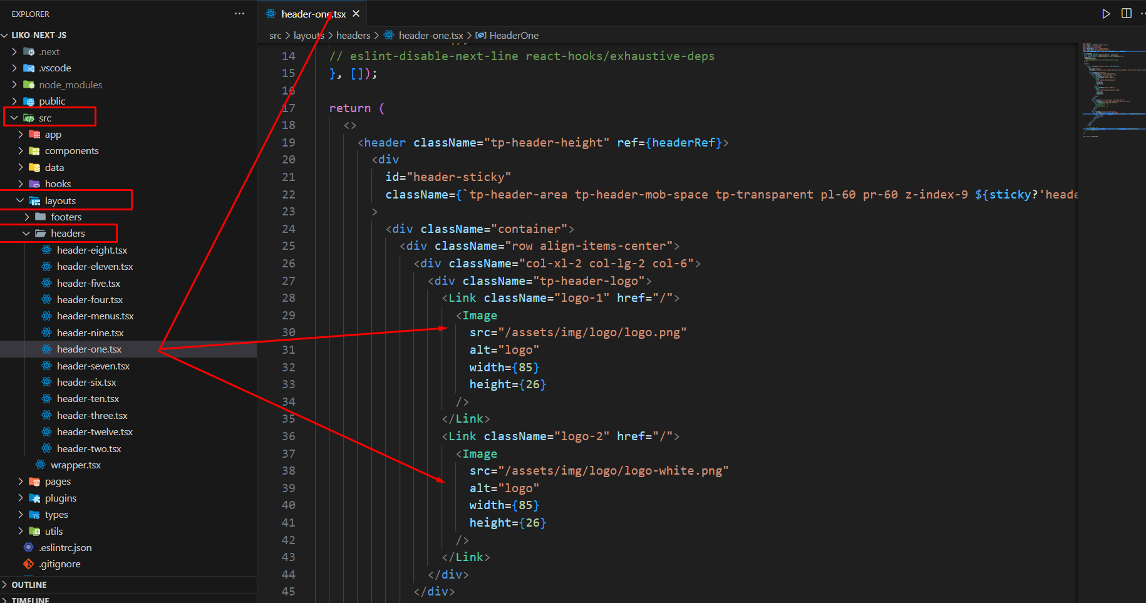This screenshot has width=1146, height=603.
Task: Click the .eslintrc.json file icon
Action: [x=28, y=547]
